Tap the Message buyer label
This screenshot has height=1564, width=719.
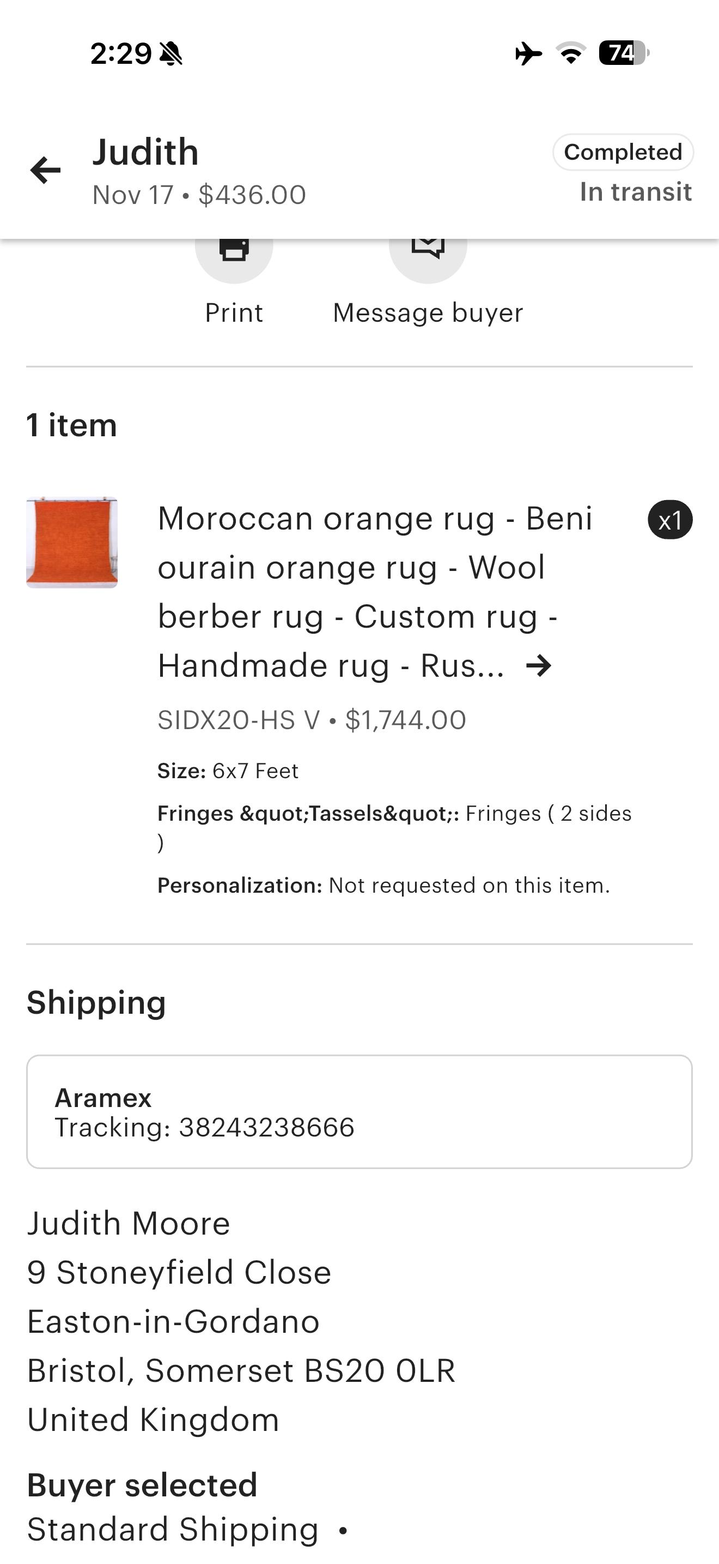click(428, 313)
